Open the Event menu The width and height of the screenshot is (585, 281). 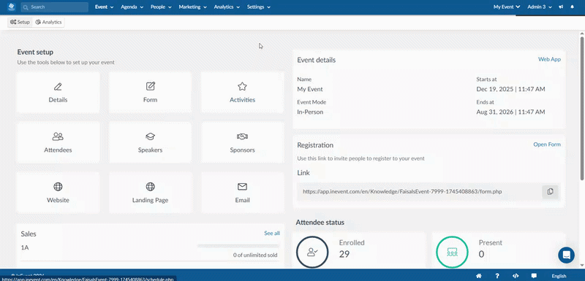point(104,7)
